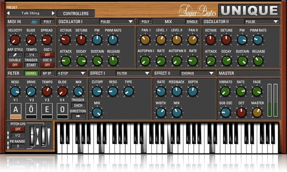Screen dimensions: 287x172
Task: Click the TRIGGER START button
Action: (x=31, y=65)
